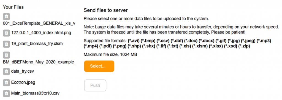Click the Push button
This screenshot has height=100, width=282.
point(95,85)
